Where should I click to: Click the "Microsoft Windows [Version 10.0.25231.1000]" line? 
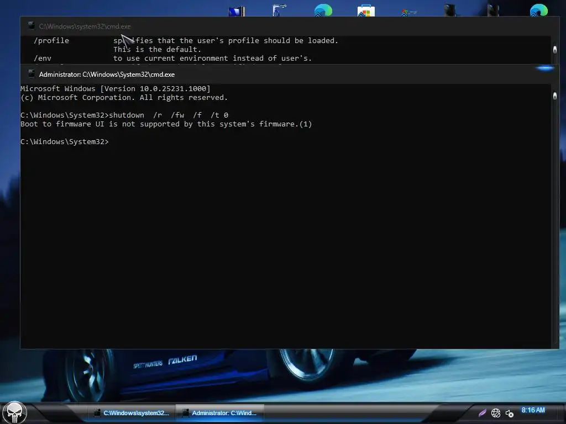115,89
